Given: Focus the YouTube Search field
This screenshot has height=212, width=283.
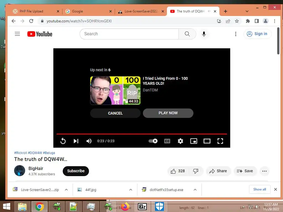Looking at the screenshot, I should tap(129, 34).
